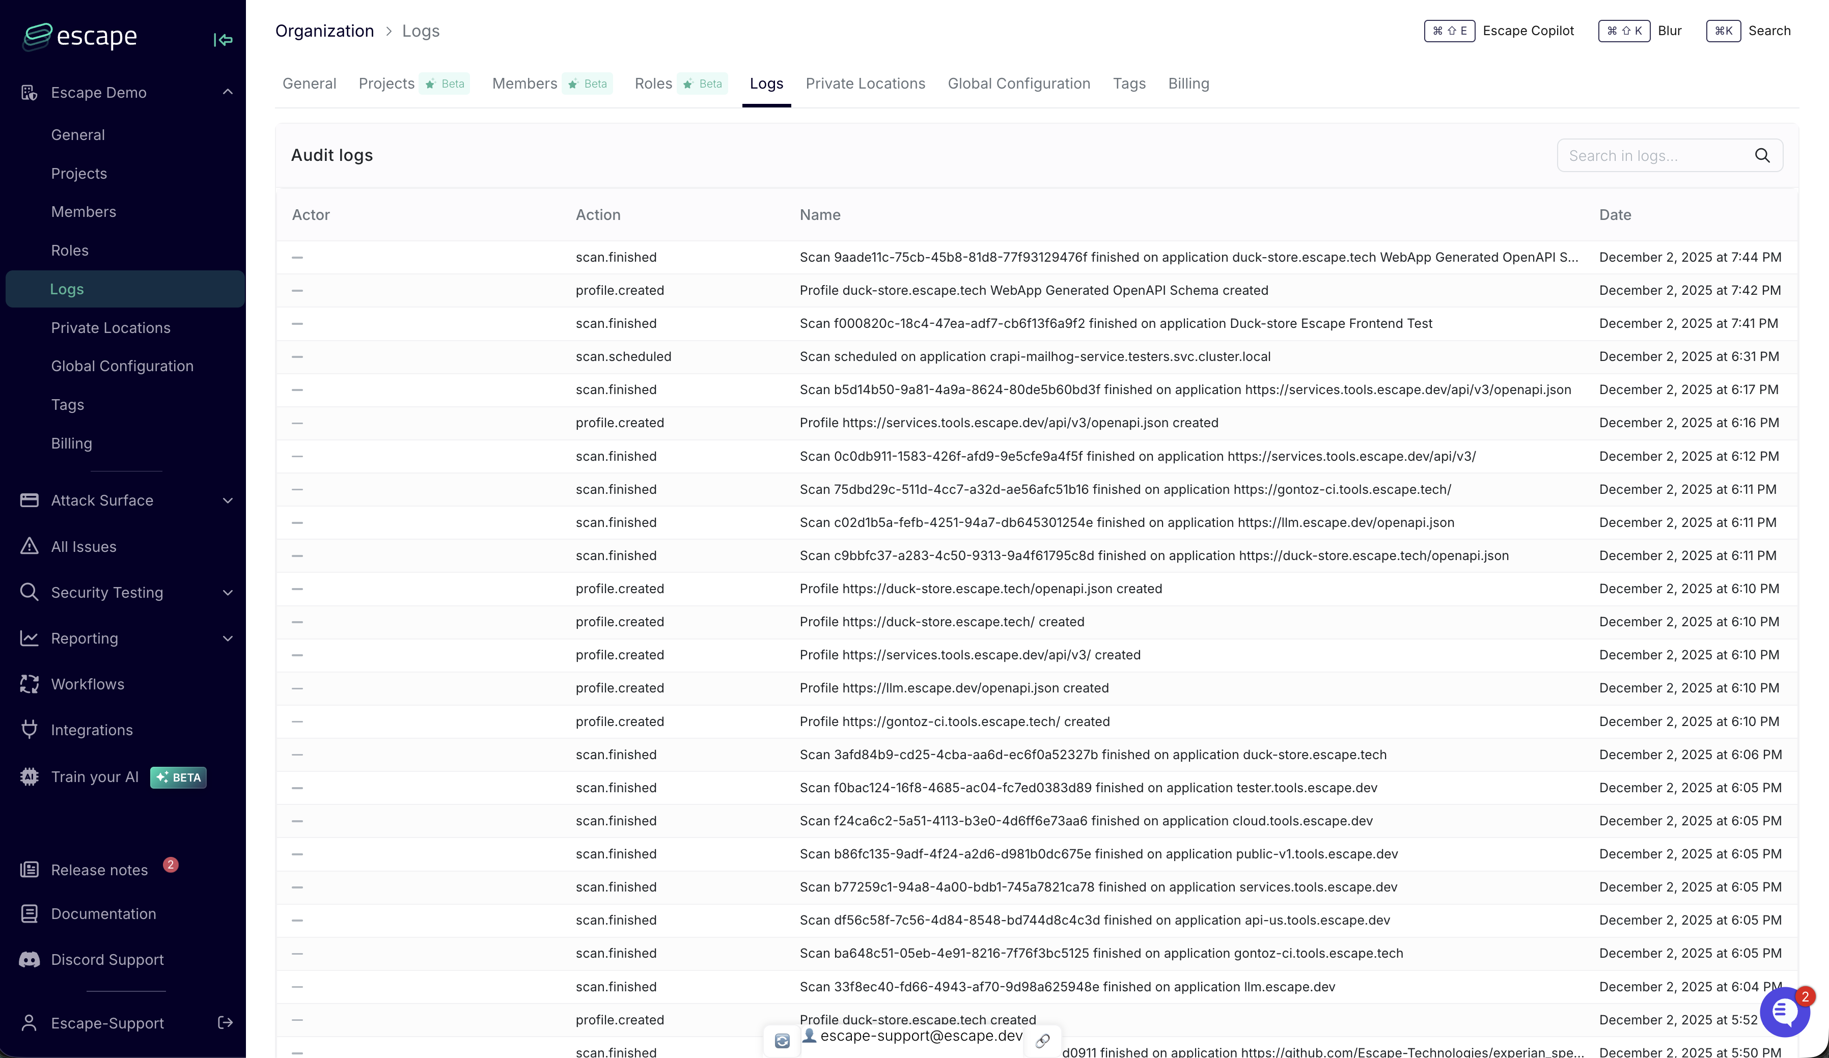Switch to the Billing tab
This screenshot has width=1829, height=1058.
(1188, 83)
